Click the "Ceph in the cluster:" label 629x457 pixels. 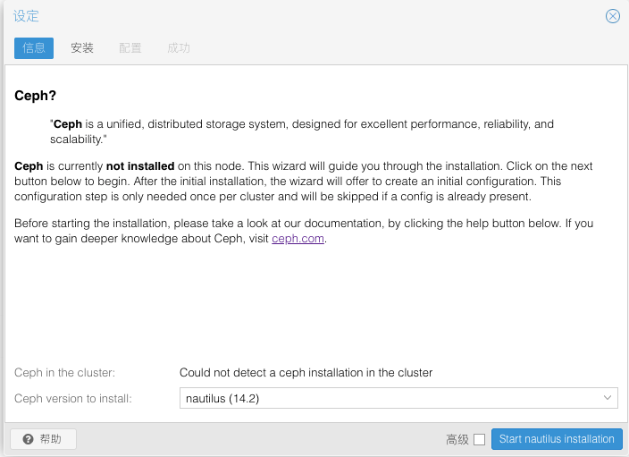click(64, 372)
